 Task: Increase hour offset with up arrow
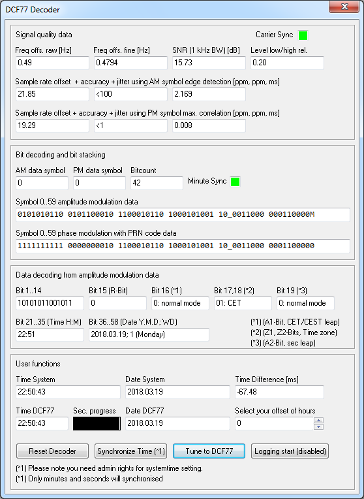click(x=318, y=420)
